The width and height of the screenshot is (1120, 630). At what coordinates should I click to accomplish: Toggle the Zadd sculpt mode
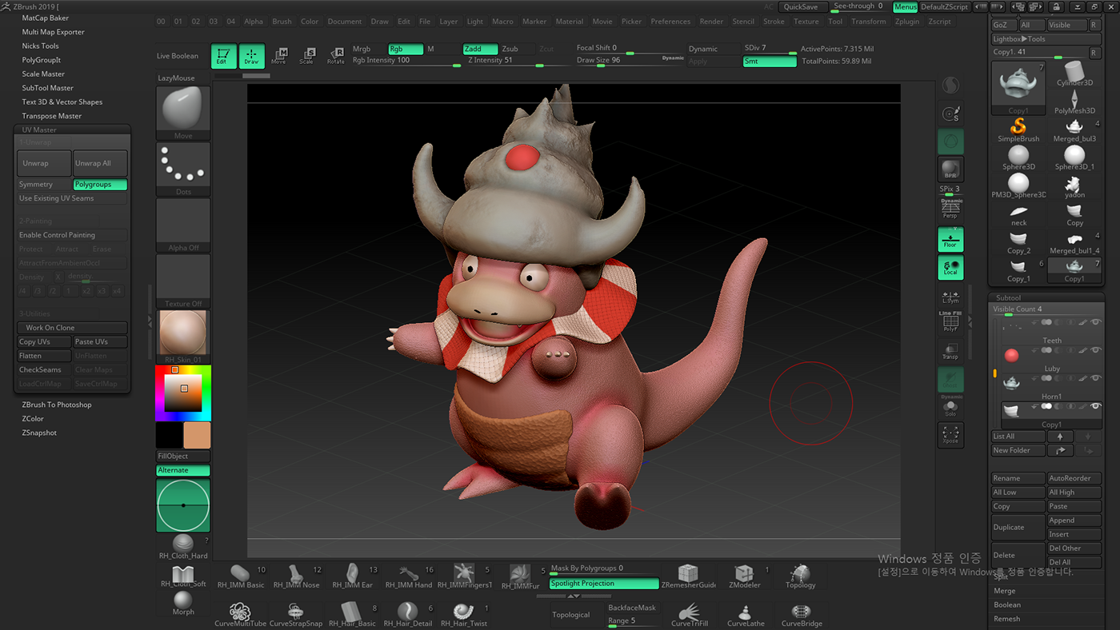click(x=480, y=49)
